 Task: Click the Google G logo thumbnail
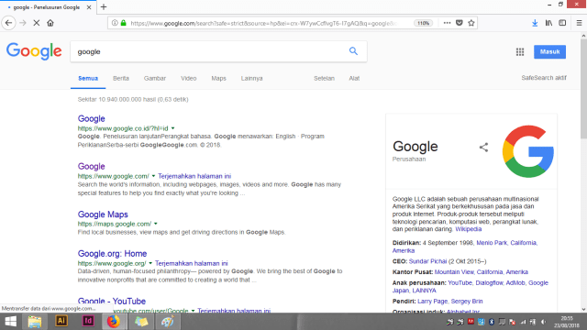point(528,151)
